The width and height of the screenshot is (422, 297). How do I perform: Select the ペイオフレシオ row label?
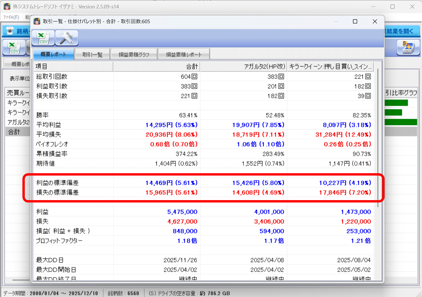[x=52, y=144]
